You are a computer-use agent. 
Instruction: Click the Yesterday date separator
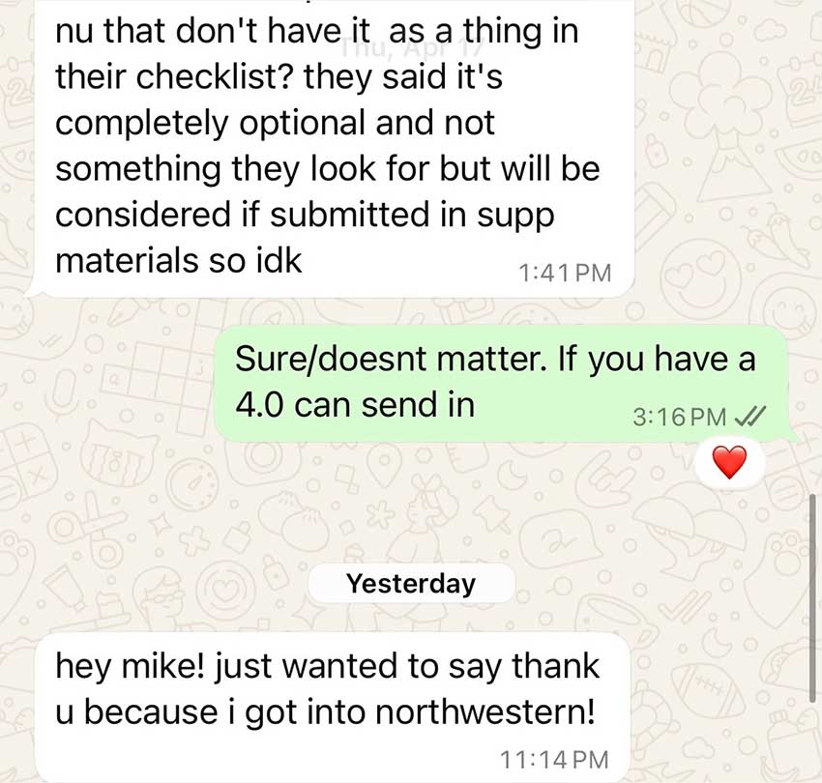click(412, 583)
